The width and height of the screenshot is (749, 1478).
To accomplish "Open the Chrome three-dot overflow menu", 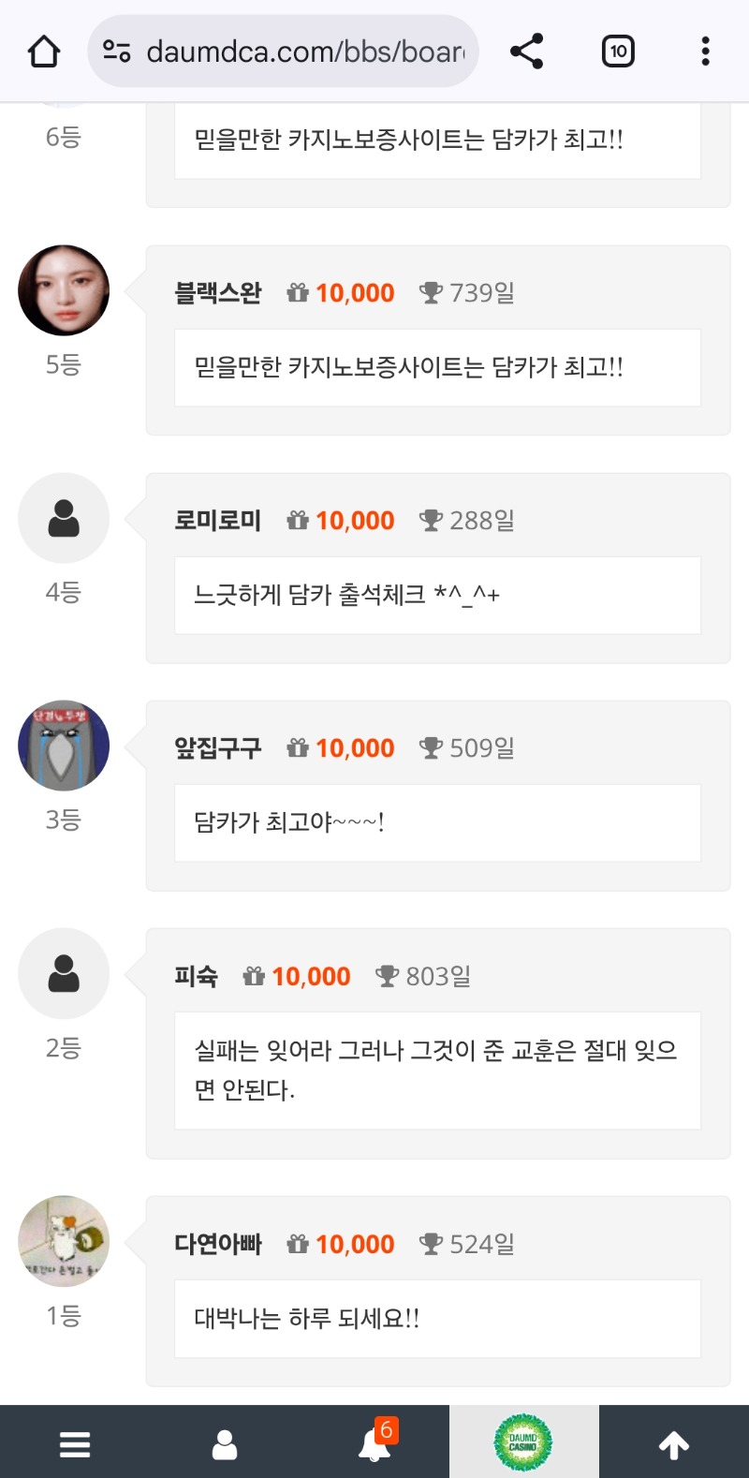I will click(704, 52).
